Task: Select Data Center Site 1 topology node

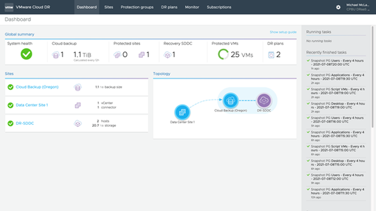Action: (x=182, y=112)
